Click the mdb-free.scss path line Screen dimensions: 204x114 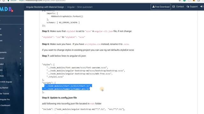coord(79,74)
